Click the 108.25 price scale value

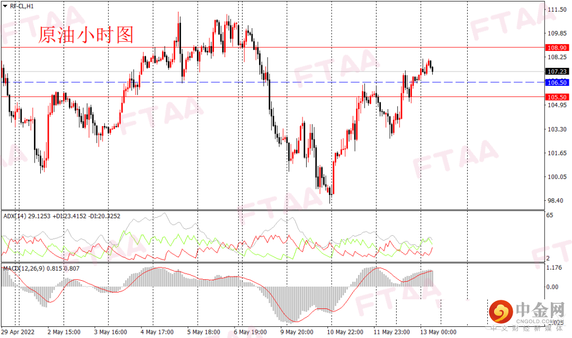(x=557, y=57)
